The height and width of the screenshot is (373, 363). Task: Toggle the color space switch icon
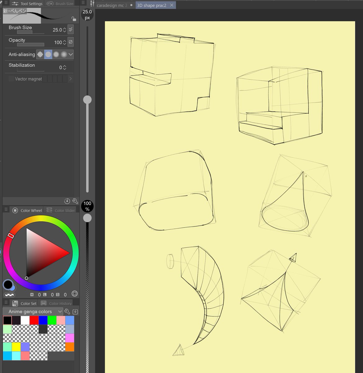coord(74,294)
